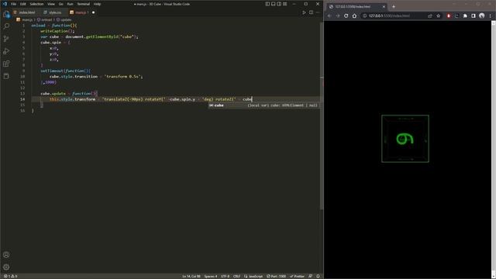Toggle primary sidebar layout icon in title bar
Screen dimensions: 496x279
[x=267, y=4]
